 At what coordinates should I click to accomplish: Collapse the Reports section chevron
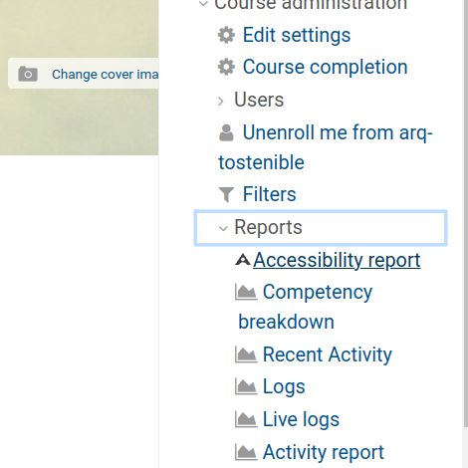coord(223,228)
